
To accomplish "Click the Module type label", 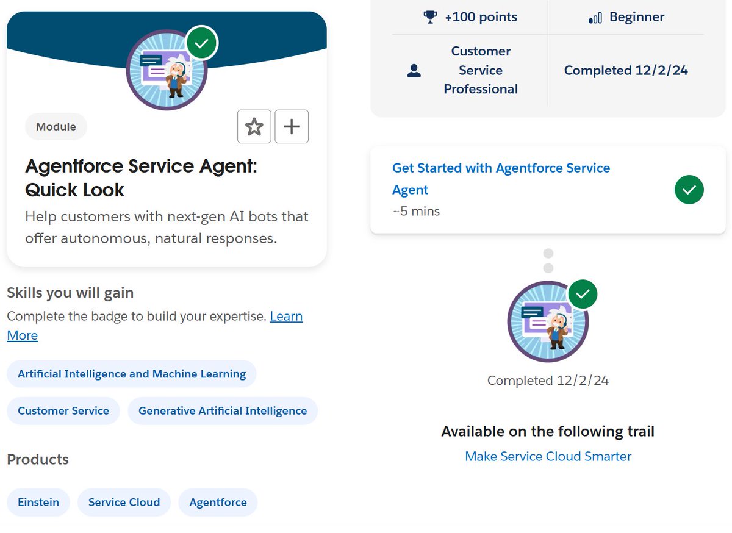I will pos(56,127).
